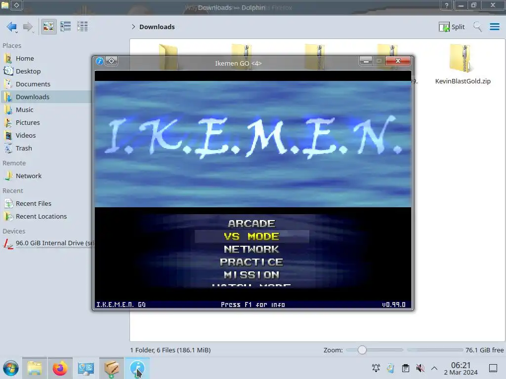The height and width of the screenshot is (379, 506).
Task: Click the Documents icon in Places
Action: point(8,84)
